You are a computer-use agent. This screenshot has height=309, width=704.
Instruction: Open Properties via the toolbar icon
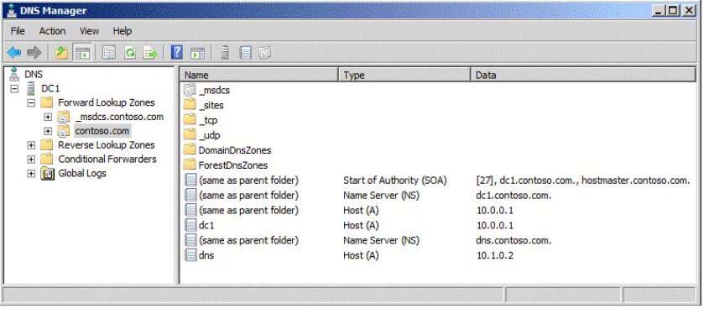tap(109, 53)
